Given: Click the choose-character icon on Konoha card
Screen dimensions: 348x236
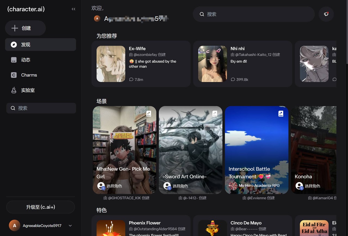Looking at the screenshot, I should tap(299, 186).
